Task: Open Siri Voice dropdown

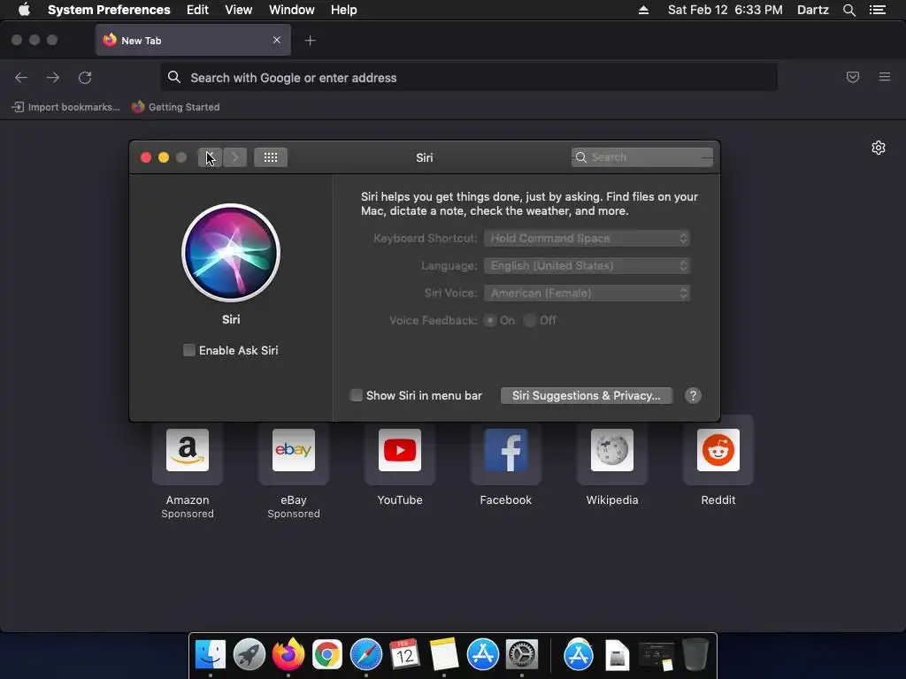Action: 587,294
